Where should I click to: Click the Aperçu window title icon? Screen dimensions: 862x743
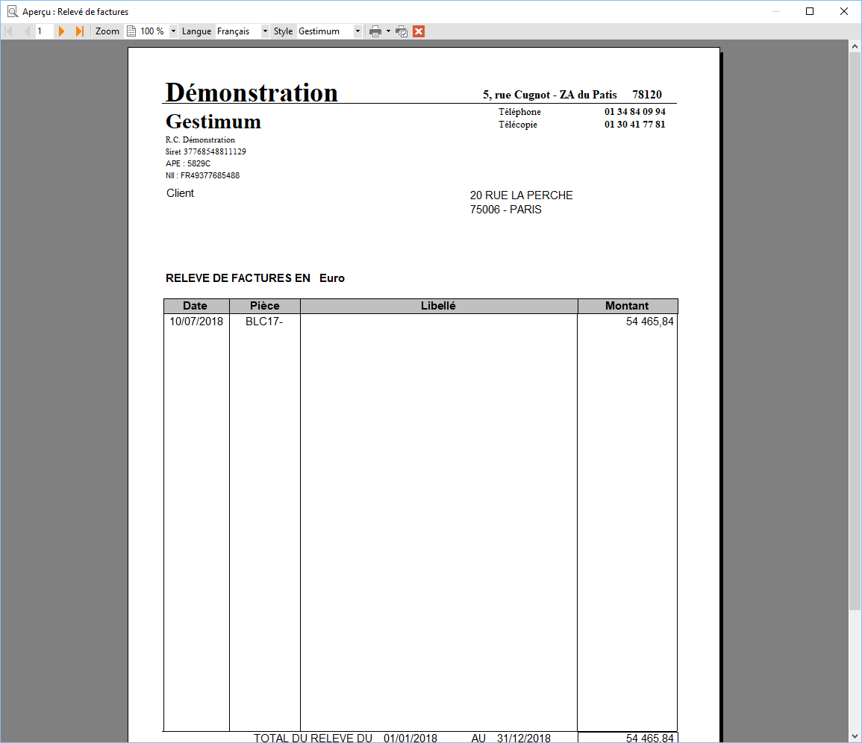(x=12, y=11)
